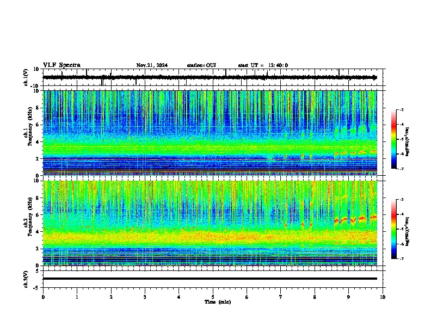The width and height of the screenshot is (431, 333).
Task: Click the '5' tick on the time axis
Action: click(x=213, y=297)
